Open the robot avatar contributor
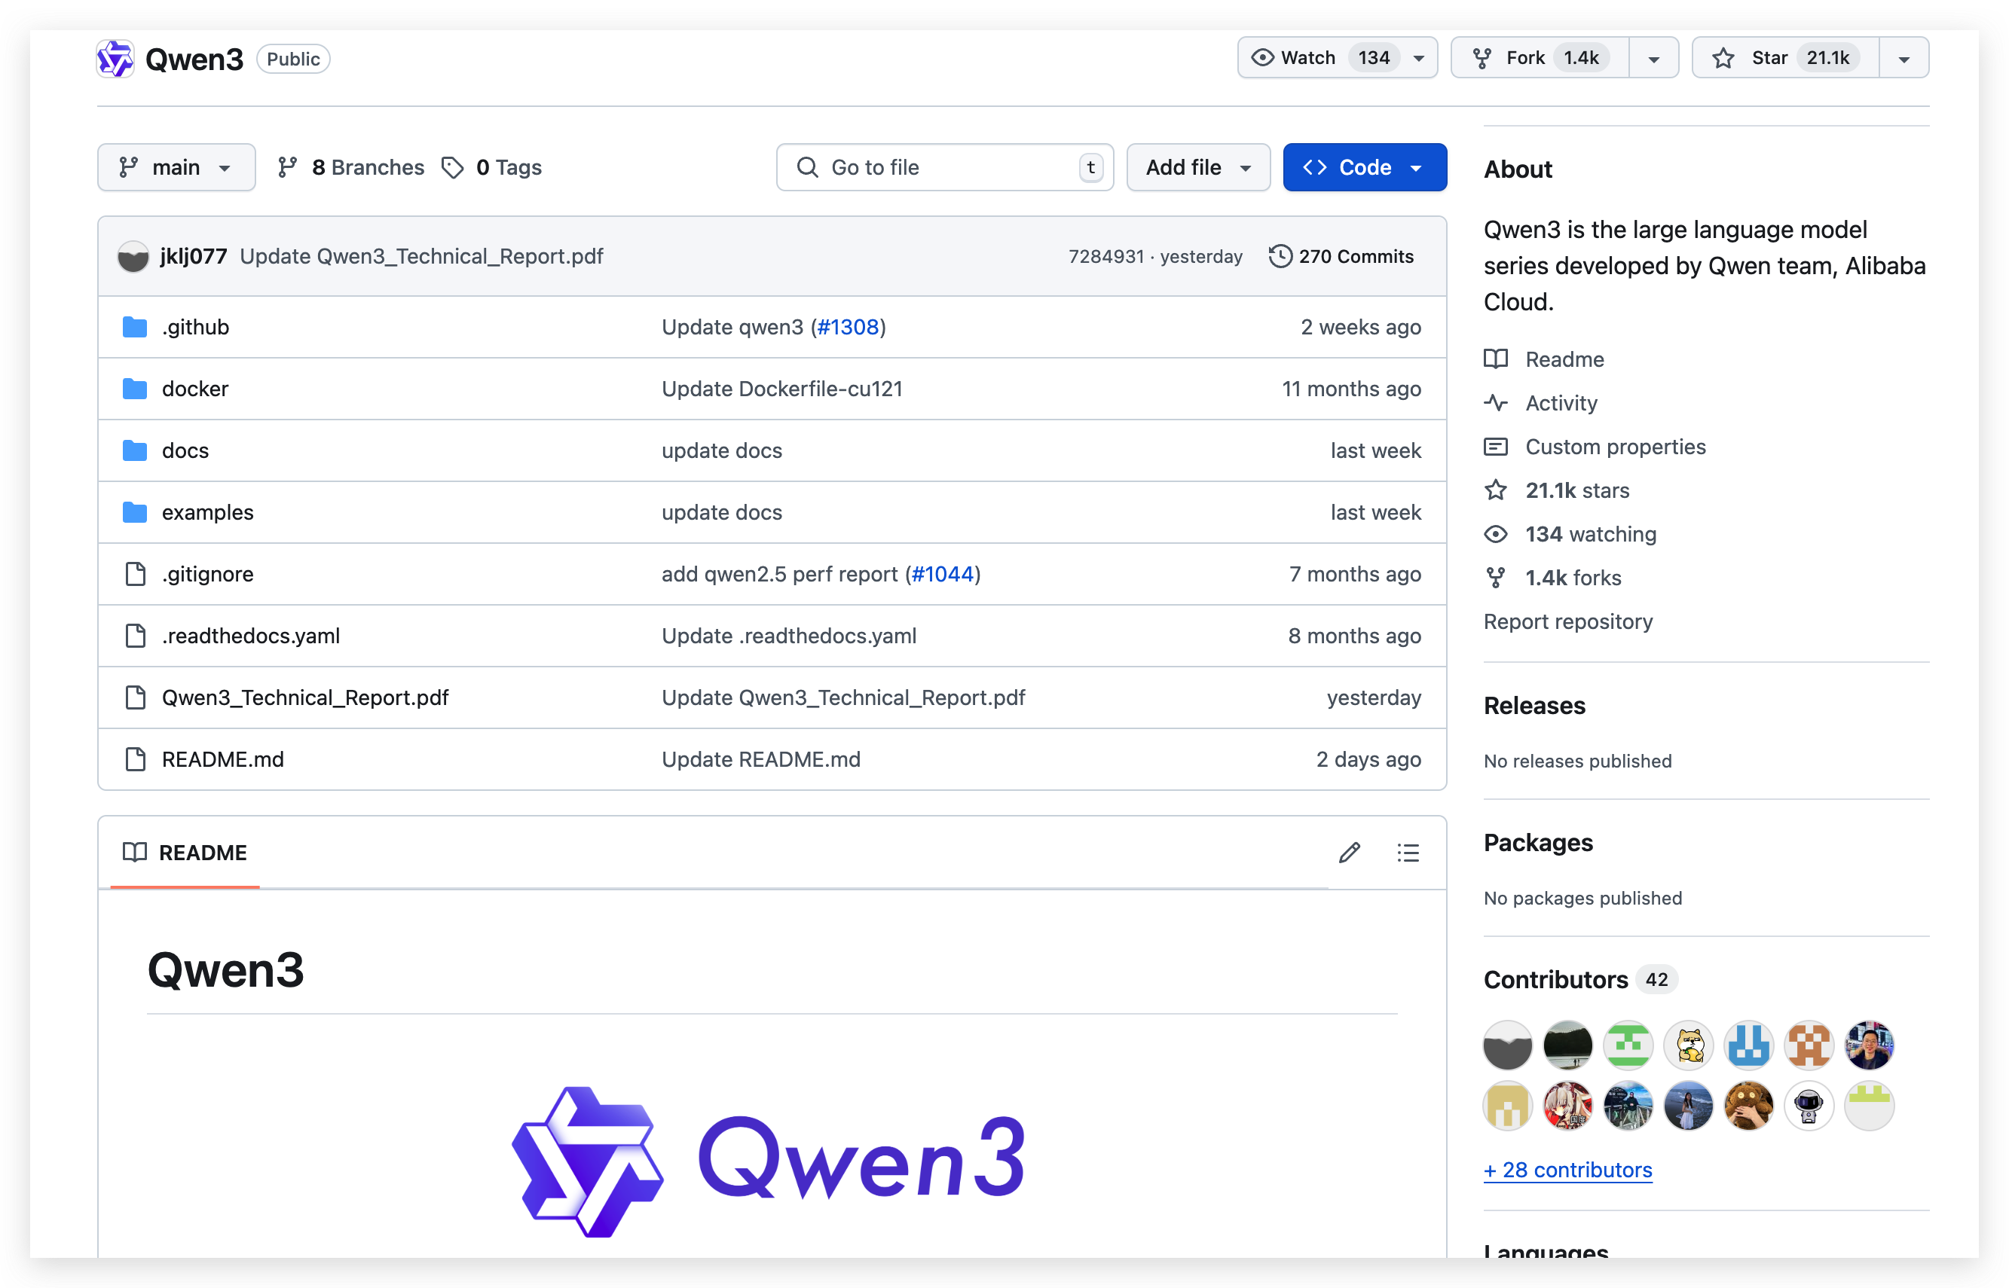The width and height of the screenshot is (2009, 1288). [x=1809, y=1106]
